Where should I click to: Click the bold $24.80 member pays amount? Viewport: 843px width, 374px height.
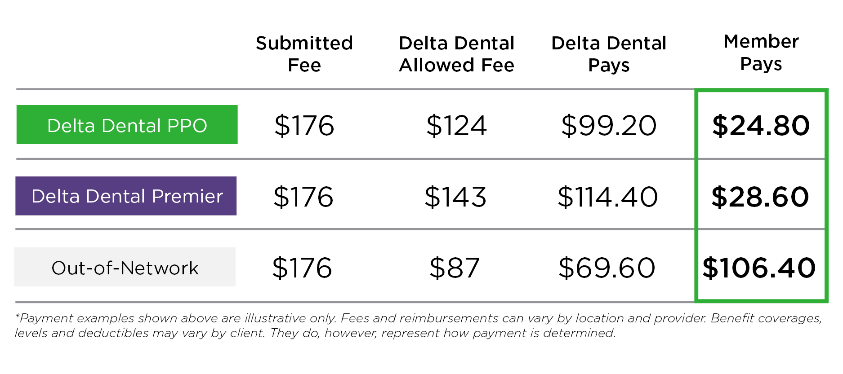[x=761, y=125]
